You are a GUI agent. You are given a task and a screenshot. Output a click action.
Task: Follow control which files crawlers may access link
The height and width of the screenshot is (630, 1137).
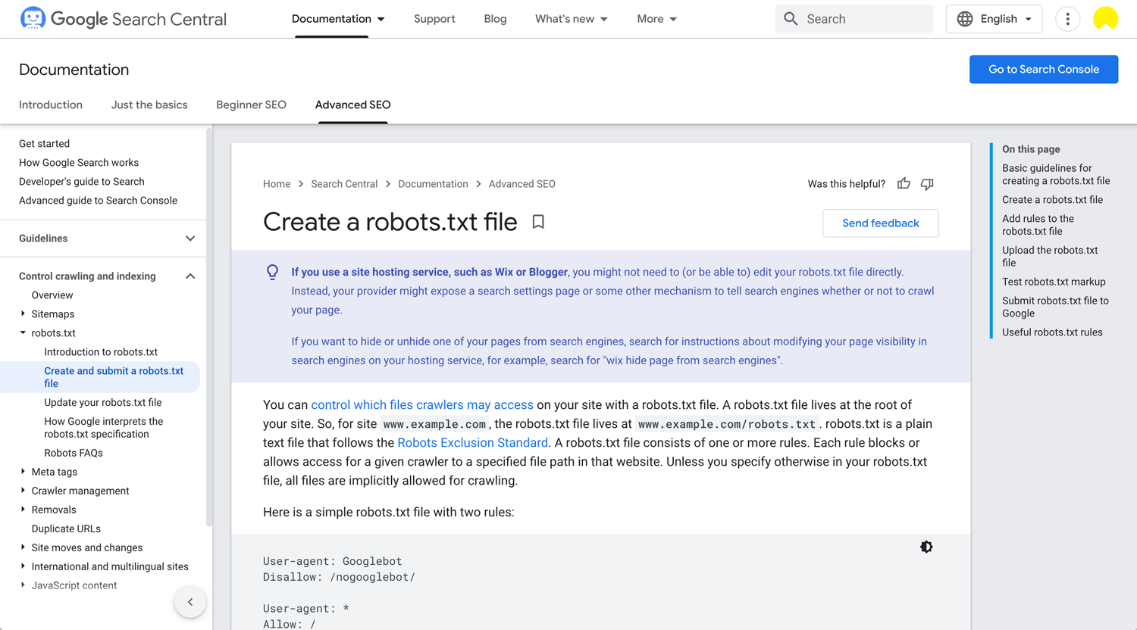click(422, 405)
